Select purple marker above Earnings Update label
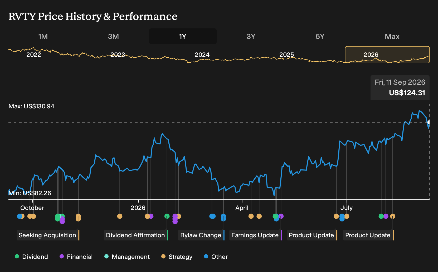438x272 pixels. tap(281, 216)
